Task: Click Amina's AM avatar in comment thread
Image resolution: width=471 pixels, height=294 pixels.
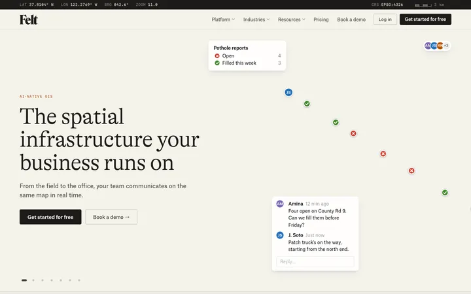Action: point(280,204)
